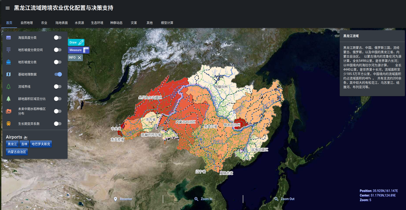Switch to the 水资源 tab
The image size is (406, 210).
tap(80, 23)
